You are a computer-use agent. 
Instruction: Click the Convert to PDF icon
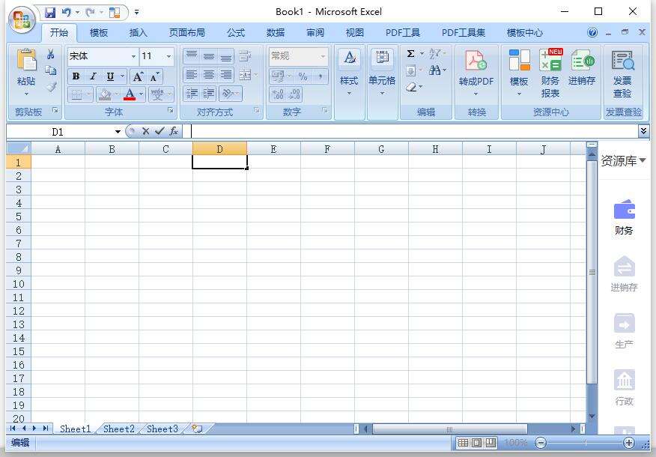476,61
